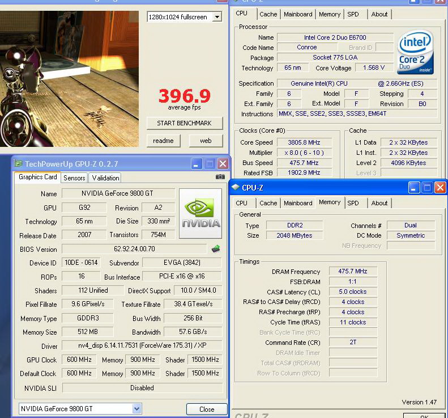Switch to the Validation tab in GPU-Z
Viewport: 448px width, 418px height.
(x=105, y=178)
